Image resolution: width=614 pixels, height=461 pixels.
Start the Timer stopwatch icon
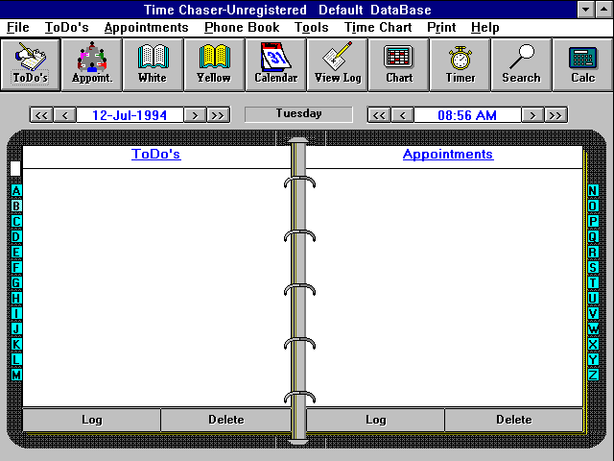460,65
